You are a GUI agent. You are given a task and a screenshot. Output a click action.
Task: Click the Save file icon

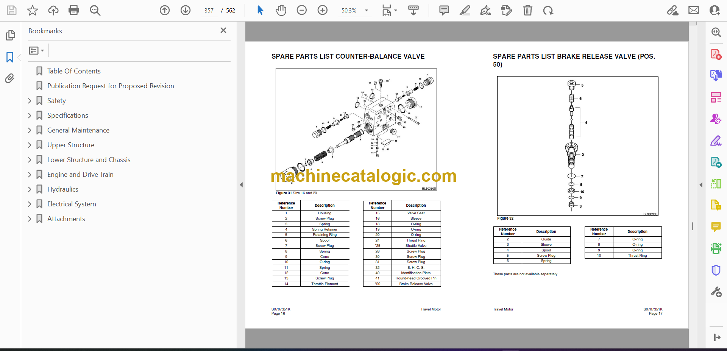(x=12, y=10)
